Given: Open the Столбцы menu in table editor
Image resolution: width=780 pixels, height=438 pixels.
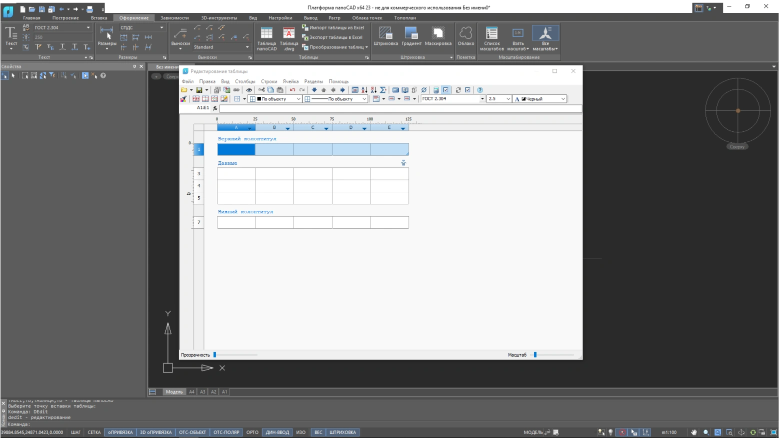Looking at the screenshot, I should click(x=245, y=81).
